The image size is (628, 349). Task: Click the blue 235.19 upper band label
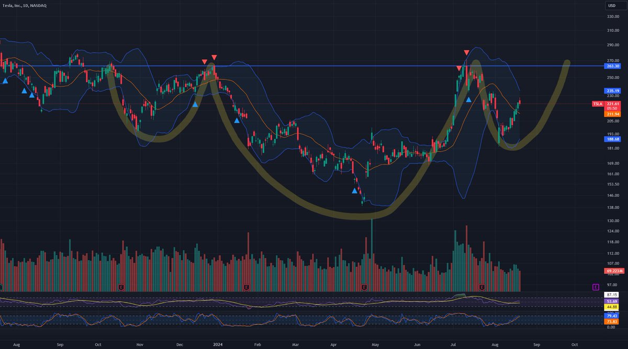613,91
